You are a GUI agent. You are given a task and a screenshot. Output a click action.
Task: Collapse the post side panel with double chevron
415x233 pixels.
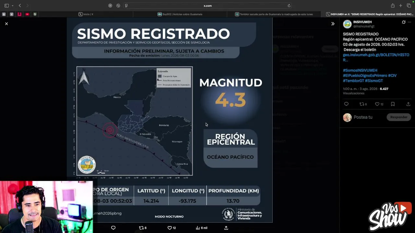pyautogui.click(x=333, y=24)
